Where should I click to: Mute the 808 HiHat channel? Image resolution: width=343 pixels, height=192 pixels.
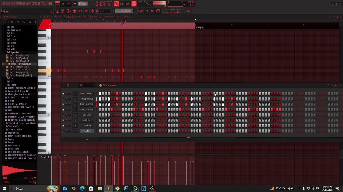64,120
